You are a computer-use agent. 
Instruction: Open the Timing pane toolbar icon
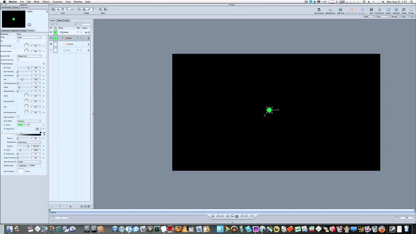pos(411,11)
